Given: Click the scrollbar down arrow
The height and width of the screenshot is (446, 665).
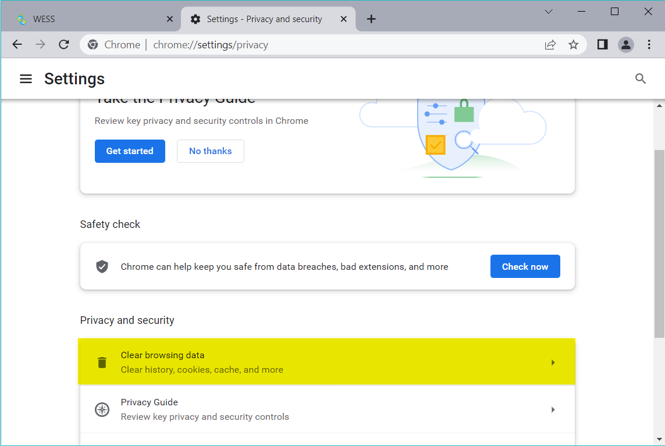Looking at the screenshot, I should click(x=659, y=439).
